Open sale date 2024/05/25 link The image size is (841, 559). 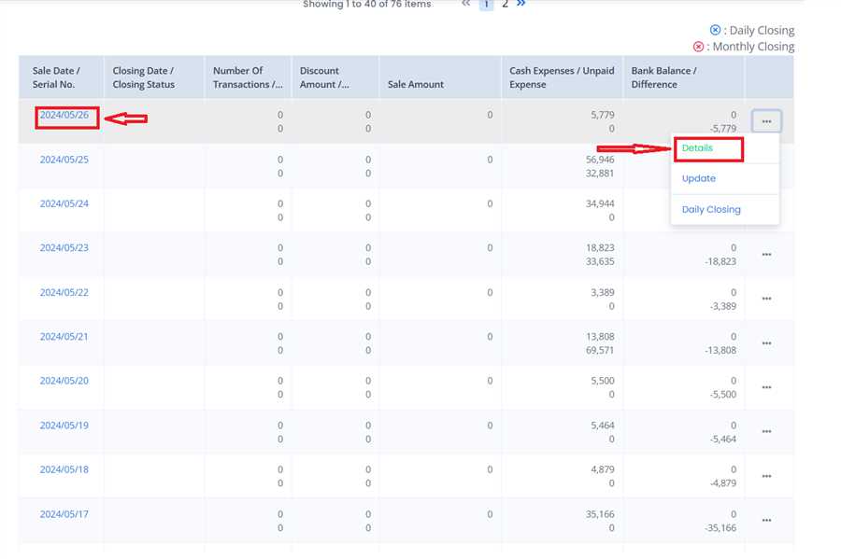click(64, 160)
